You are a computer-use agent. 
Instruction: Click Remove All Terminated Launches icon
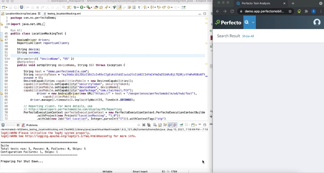tap(149, 125)
